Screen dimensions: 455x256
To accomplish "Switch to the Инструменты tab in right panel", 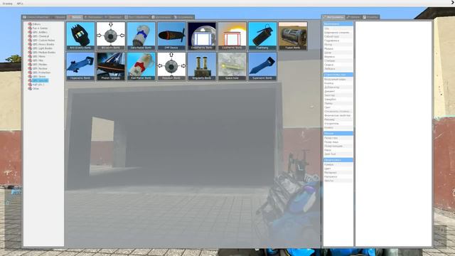I will click(333, 17).
